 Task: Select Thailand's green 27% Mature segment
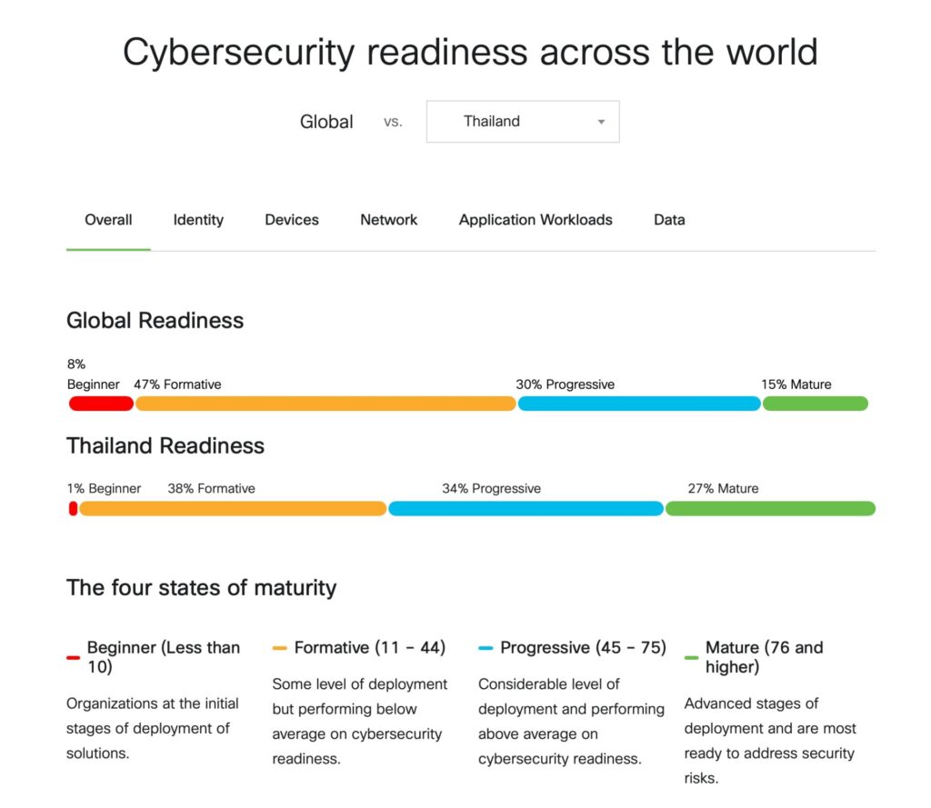[x=770, y=509]
